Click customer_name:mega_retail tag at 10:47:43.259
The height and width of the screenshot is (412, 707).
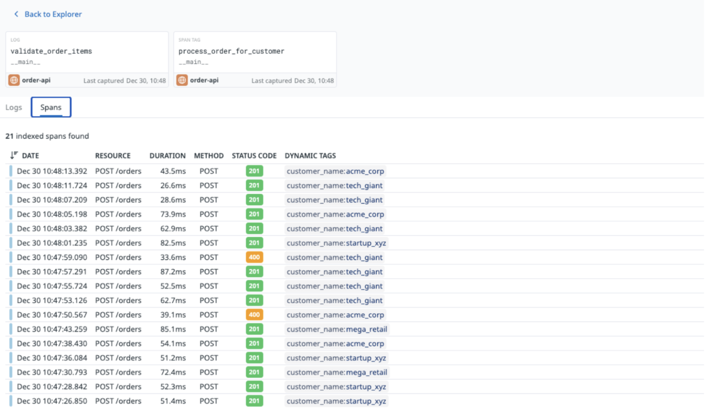pyautogui.click(x=336, y=329)
